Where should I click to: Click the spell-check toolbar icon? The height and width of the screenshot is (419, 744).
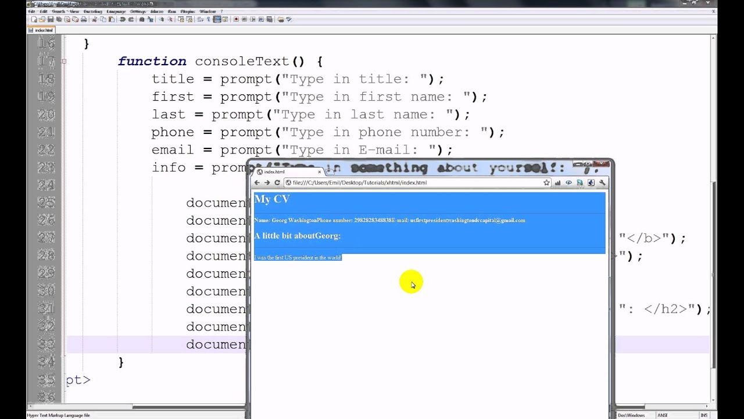coord(288,19)
